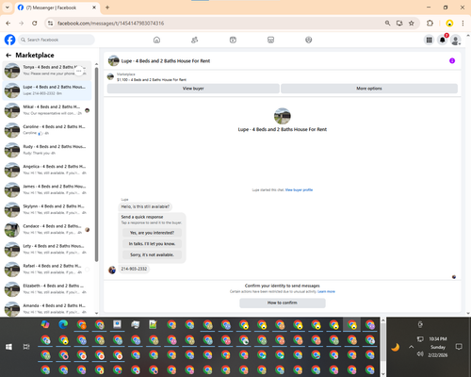Open View buyer profile link
The width and height of the screenshot is (471, 377).
[299, 189]
